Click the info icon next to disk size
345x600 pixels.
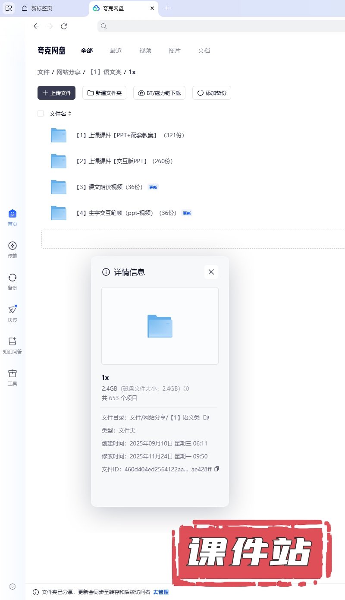pos(186,388)
